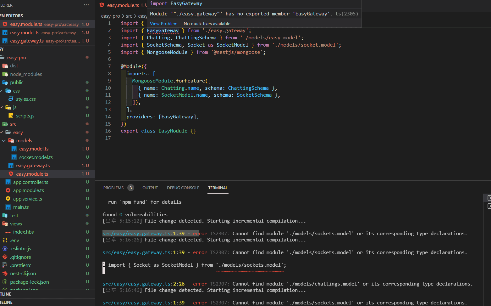Click the .gitignore git icon
The image size is (491, 306).
point(5,257)
